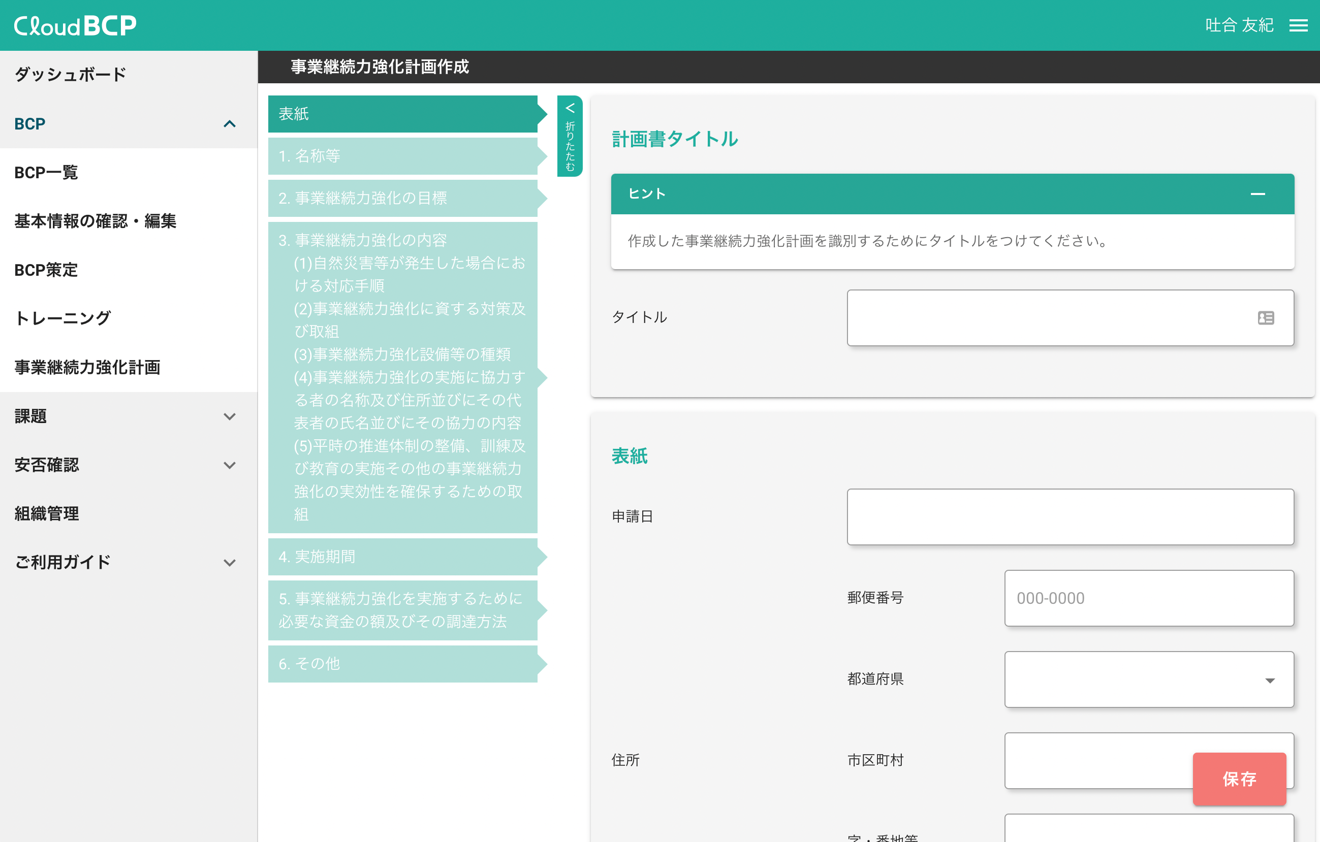Click the 郵便番号 input field

pos(1148,598)
